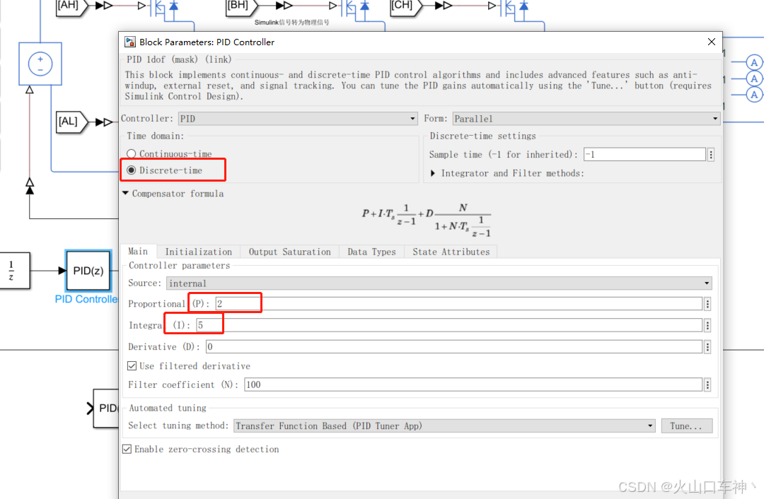The width and height of the screenshot is (764, 499).
Task: Open the State Attributes tab
Action: 451,252
